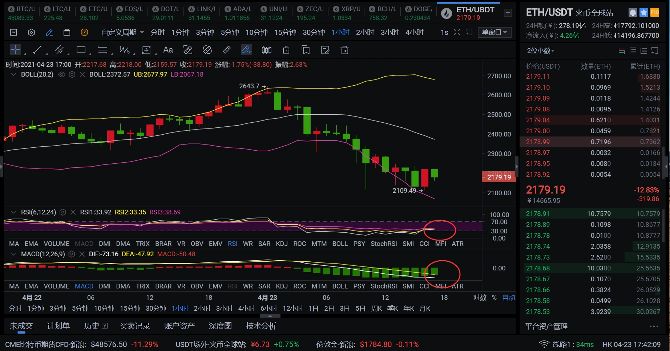Click the trash icon to clear drawings
The height and width of the screenshot is (351, 670).
[x=344, y=50]
